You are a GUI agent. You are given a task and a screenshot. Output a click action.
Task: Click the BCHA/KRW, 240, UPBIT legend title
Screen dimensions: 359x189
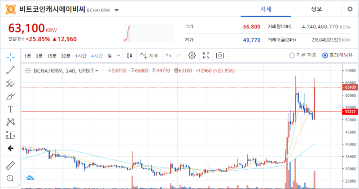(64, 71)
